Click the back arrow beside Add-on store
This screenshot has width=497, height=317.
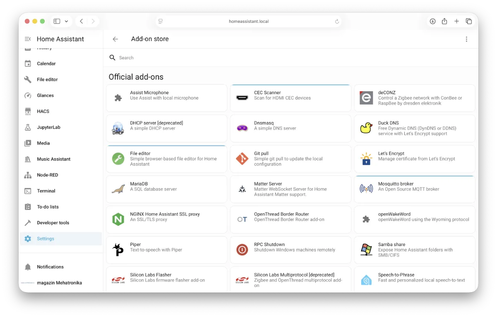[x=116, y=39]
